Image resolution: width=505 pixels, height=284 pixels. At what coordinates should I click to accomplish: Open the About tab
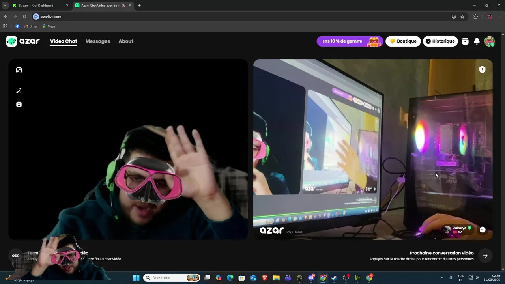tap(126, 41)
